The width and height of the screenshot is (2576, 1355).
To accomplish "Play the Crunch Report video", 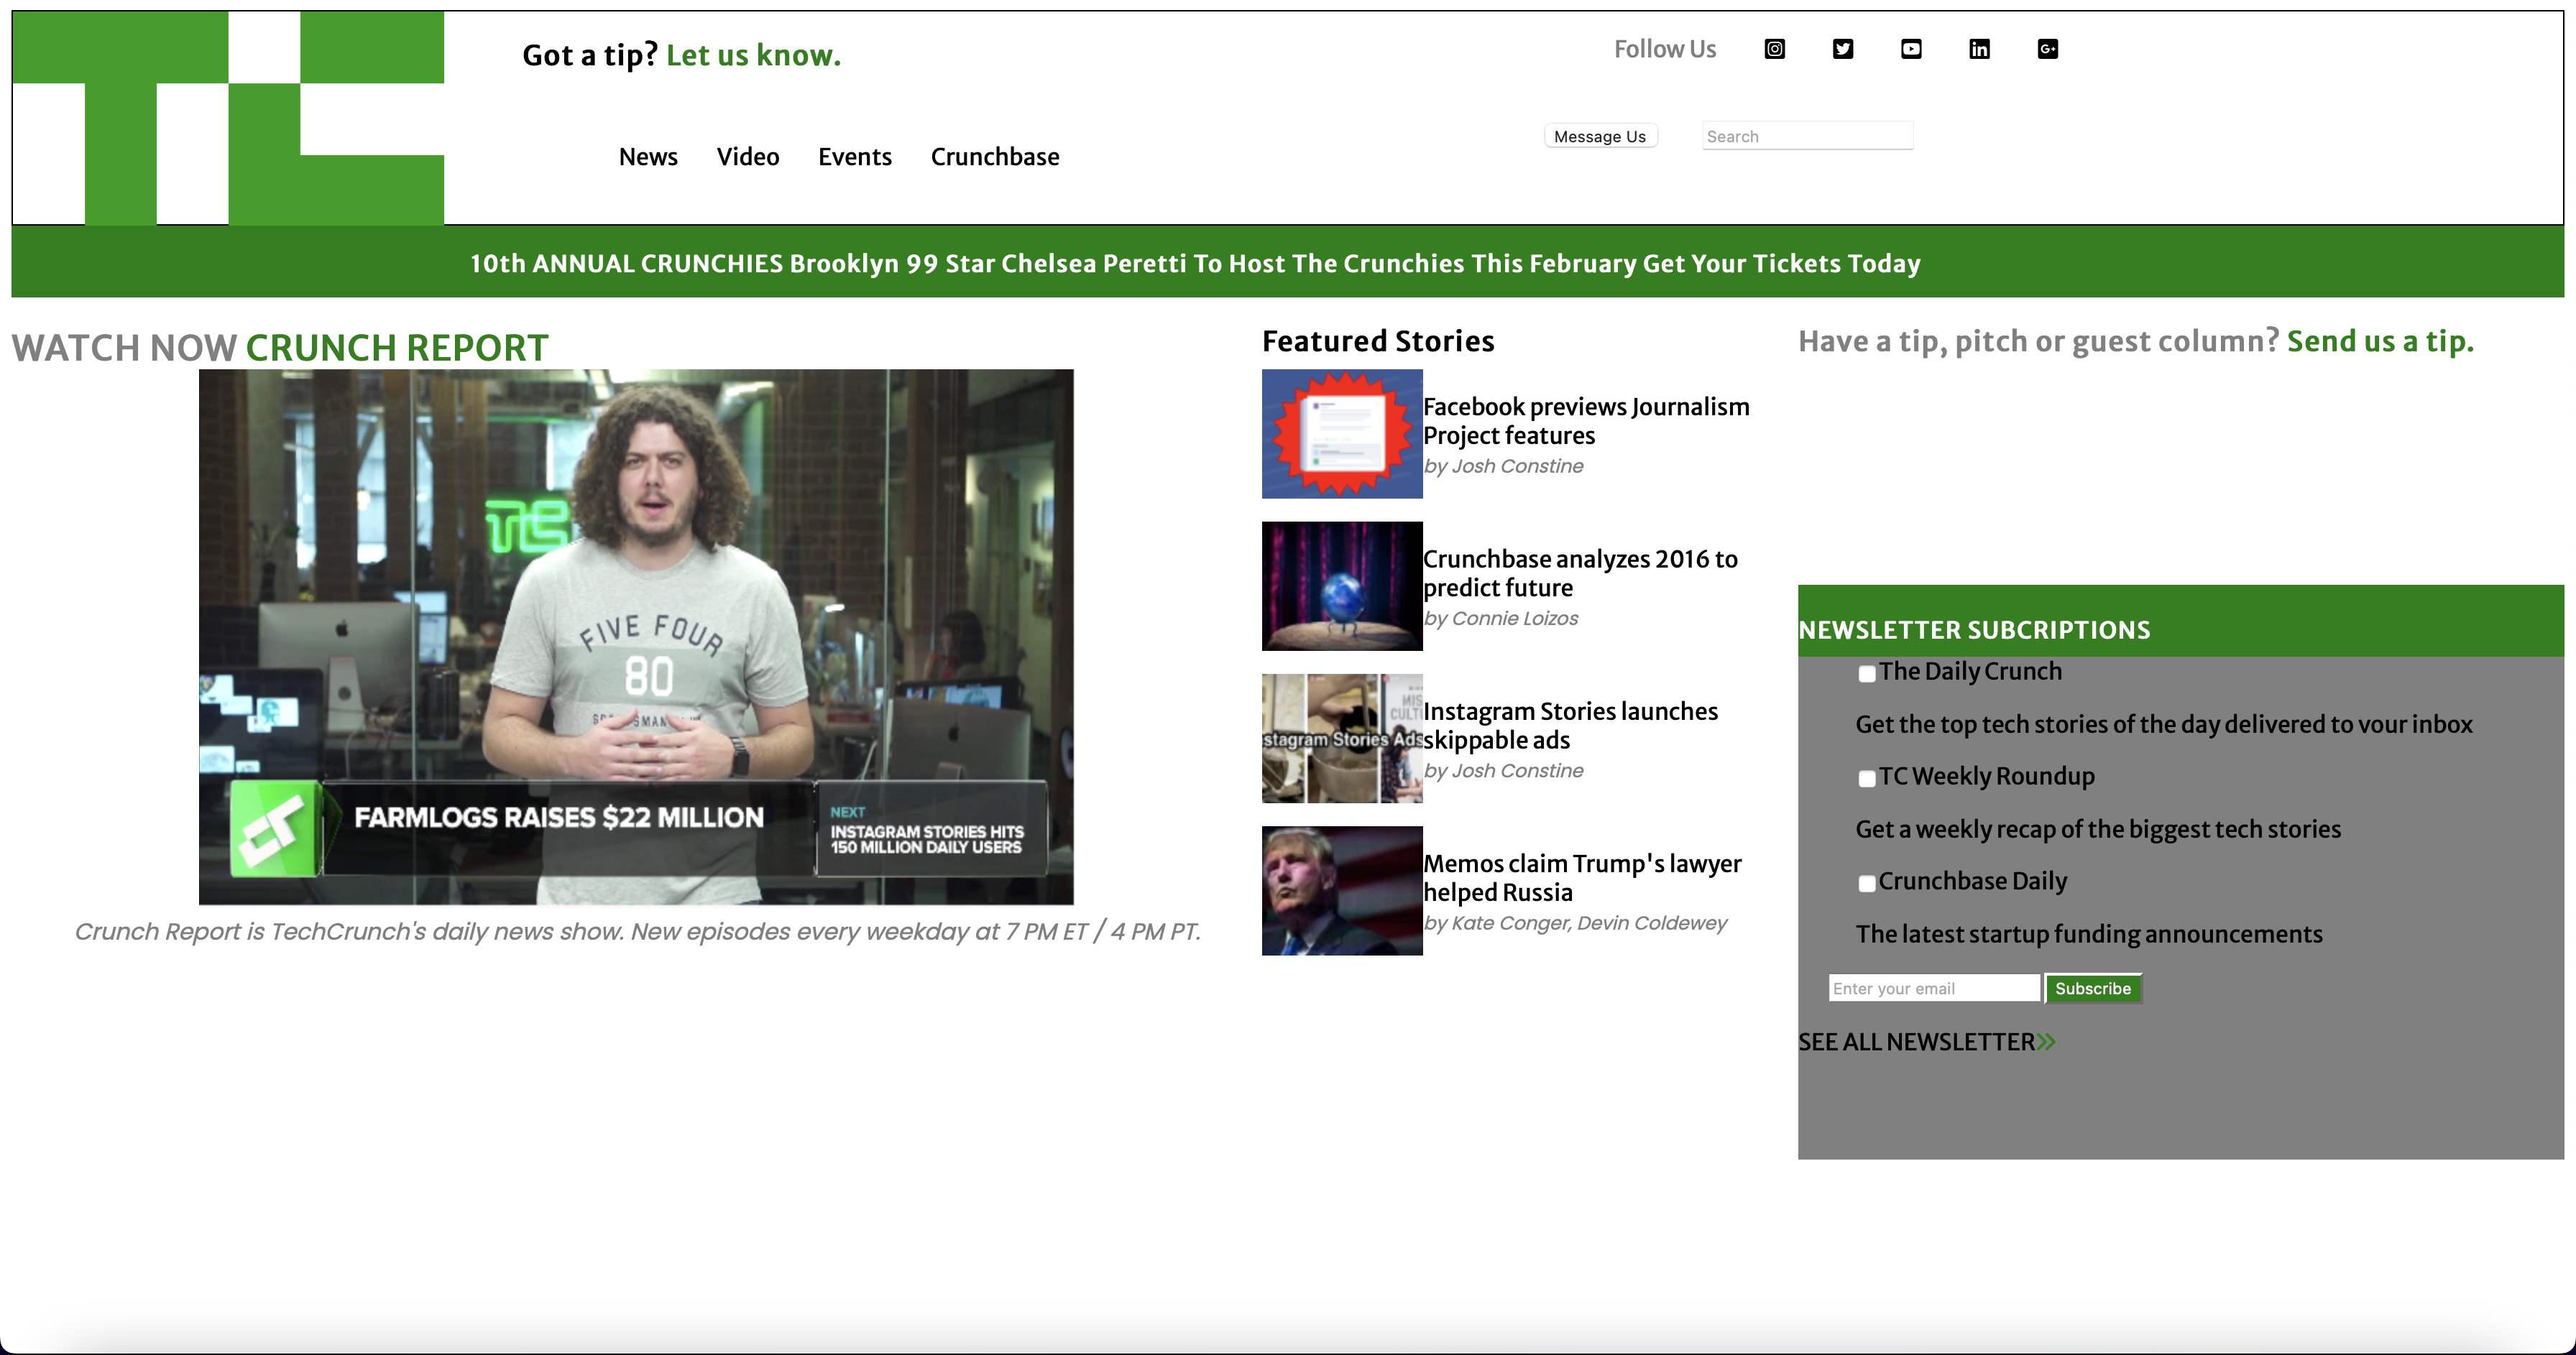I will pyautogui.click(x=636, y=637).
